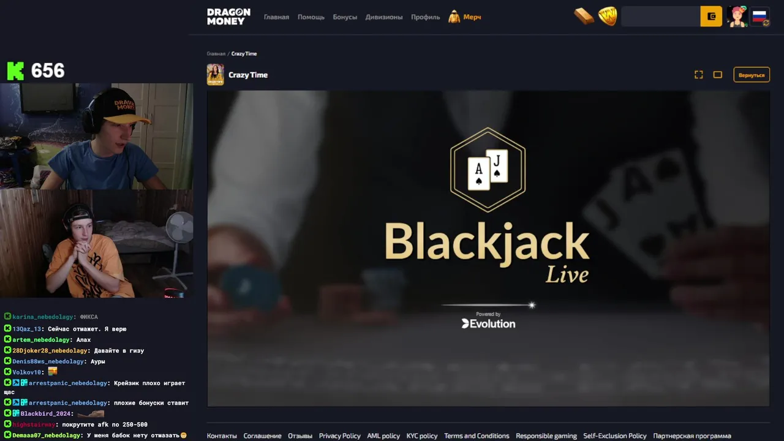Open the Privacy Policy footer link

click(340, 436)
